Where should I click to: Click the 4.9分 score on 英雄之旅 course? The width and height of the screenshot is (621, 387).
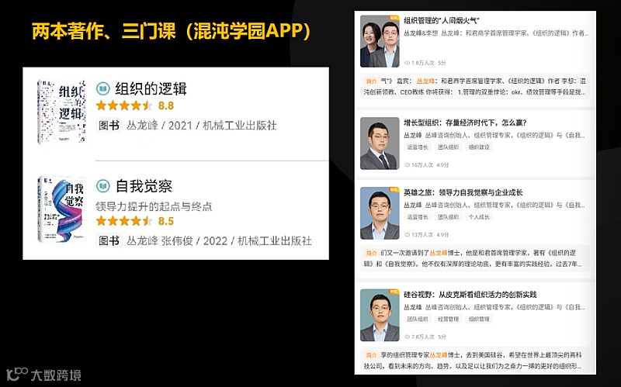(x=442, y=235)
